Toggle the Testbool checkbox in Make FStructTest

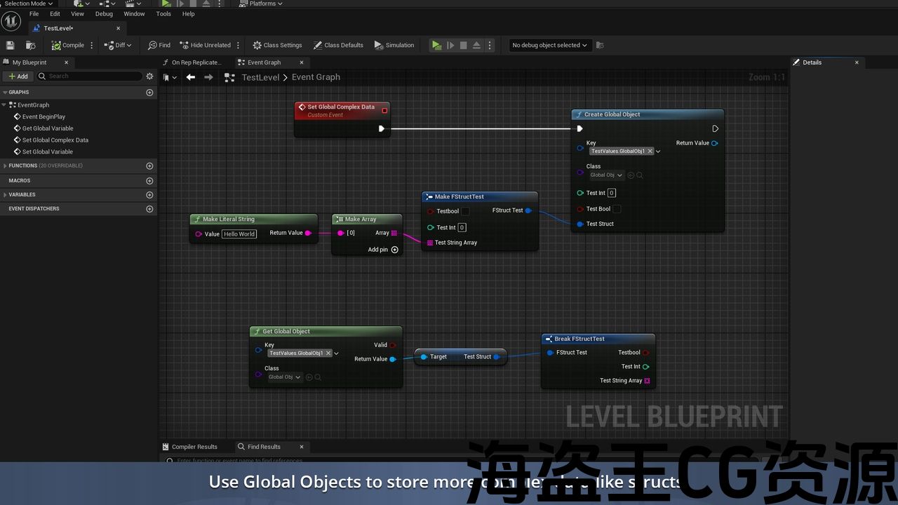[x=465, y=211]
